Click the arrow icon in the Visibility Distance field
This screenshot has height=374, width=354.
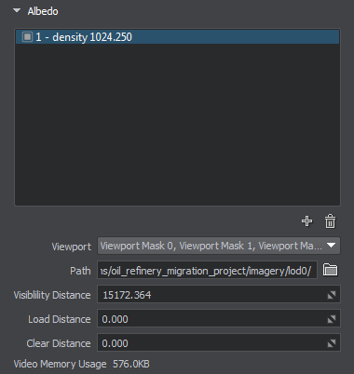pos(332,295)
